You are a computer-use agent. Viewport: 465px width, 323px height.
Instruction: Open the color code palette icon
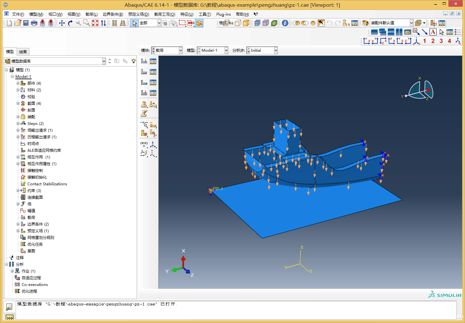point(365,23)
